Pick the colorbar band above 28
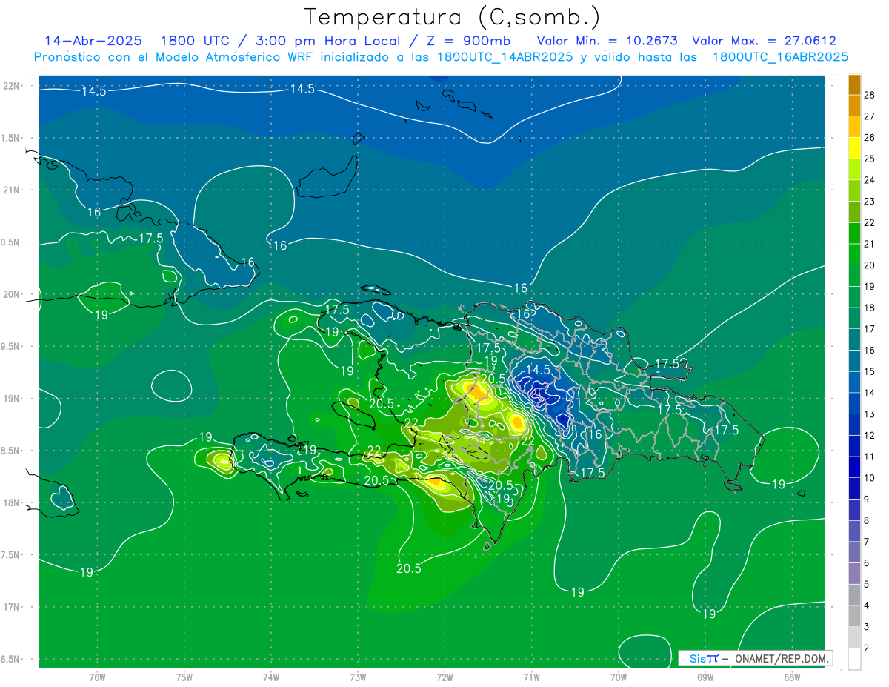 coord(854,84)
